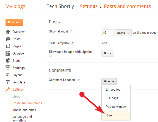Click the Layout icon in sidebar
The width and height of the screenshot is (158, 122).
pos(8,75)
